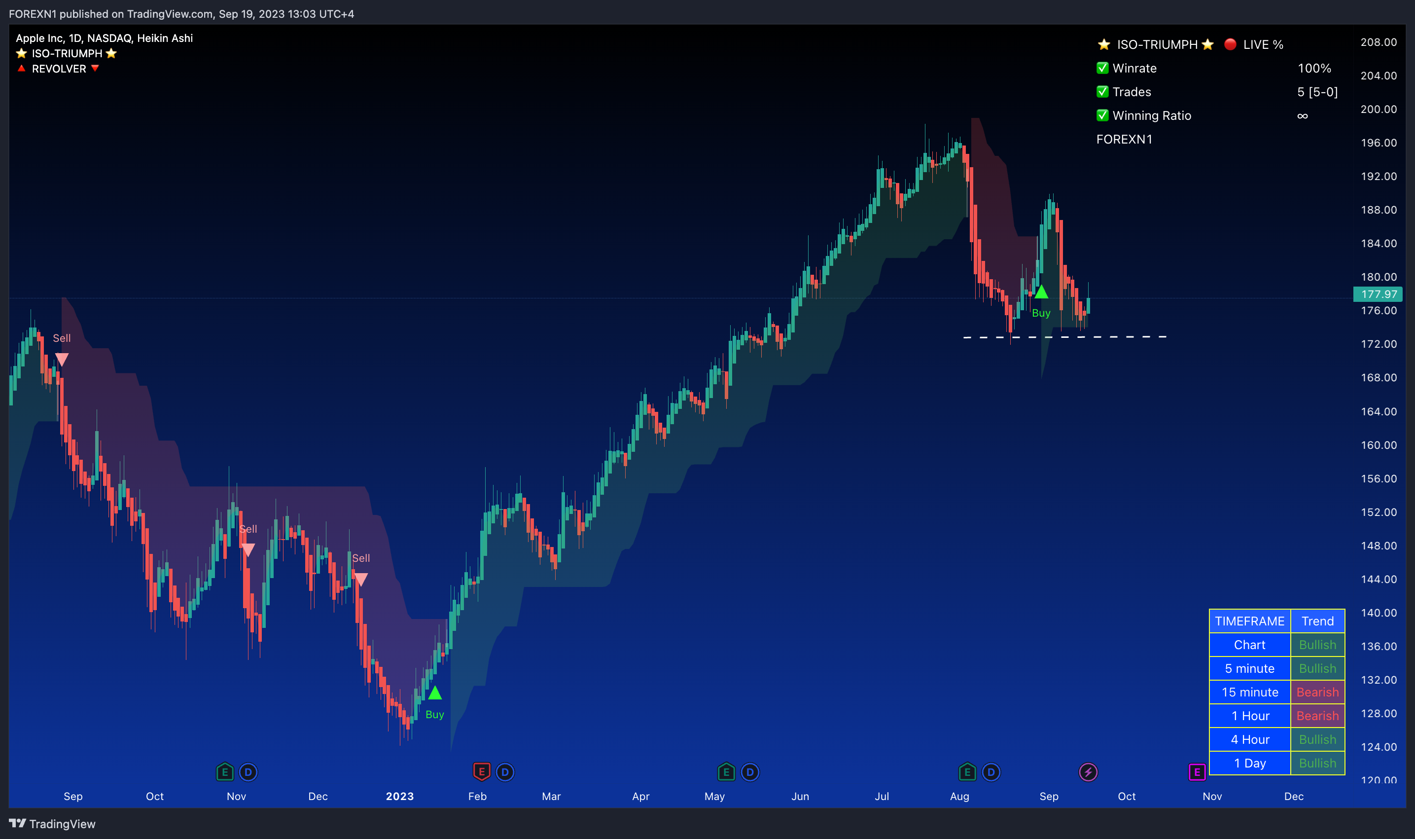Click the 2023 year label on time axis
The width and height of the screenshot is (1415, 839).
399,796
